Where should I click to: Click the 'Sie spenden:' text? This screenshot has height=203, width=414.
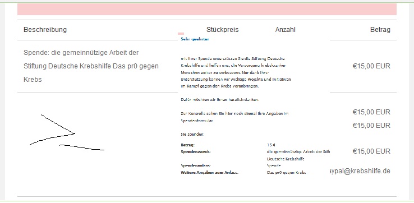tap(192, 135)
